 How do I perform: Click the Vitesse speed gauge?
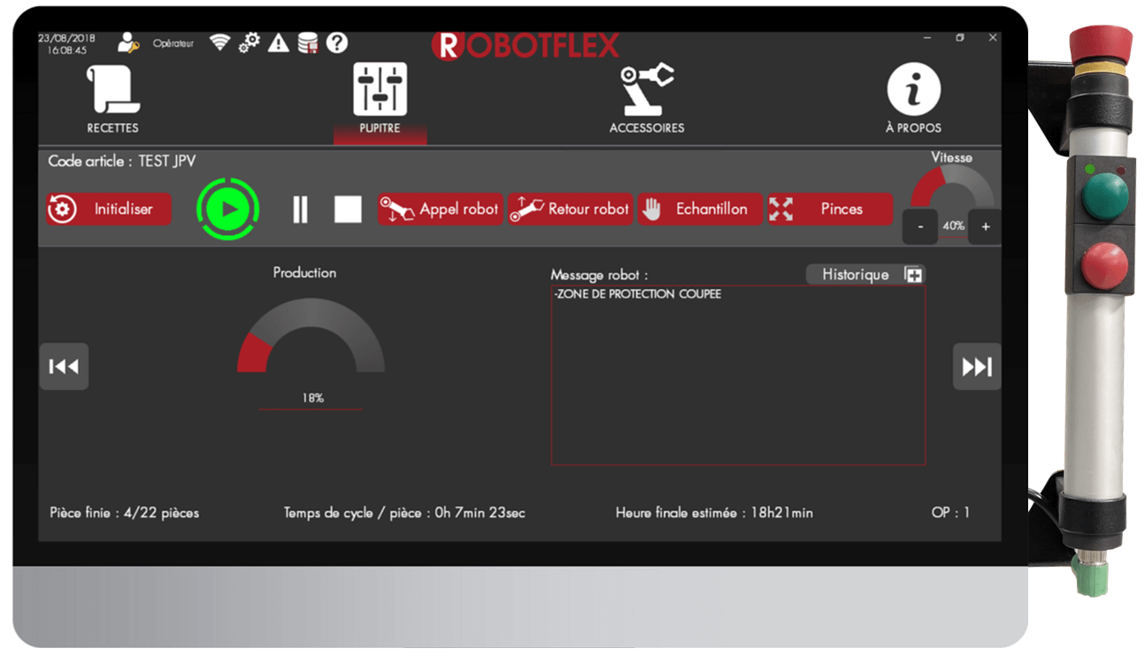[953, 187]
